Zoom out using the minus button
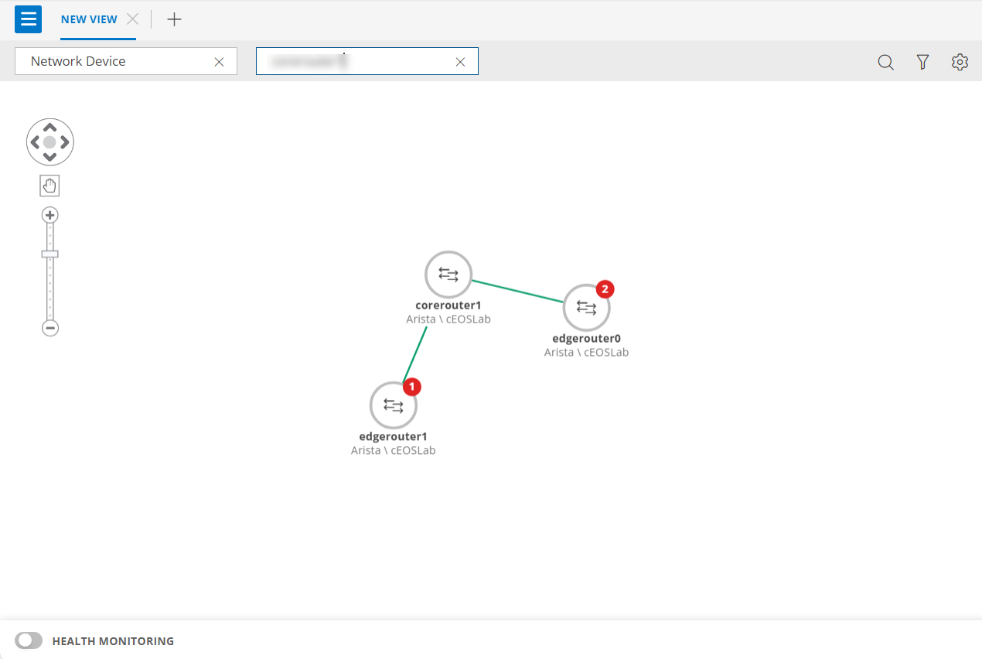The width and height of the screenshot is (982, 659). 49,327
